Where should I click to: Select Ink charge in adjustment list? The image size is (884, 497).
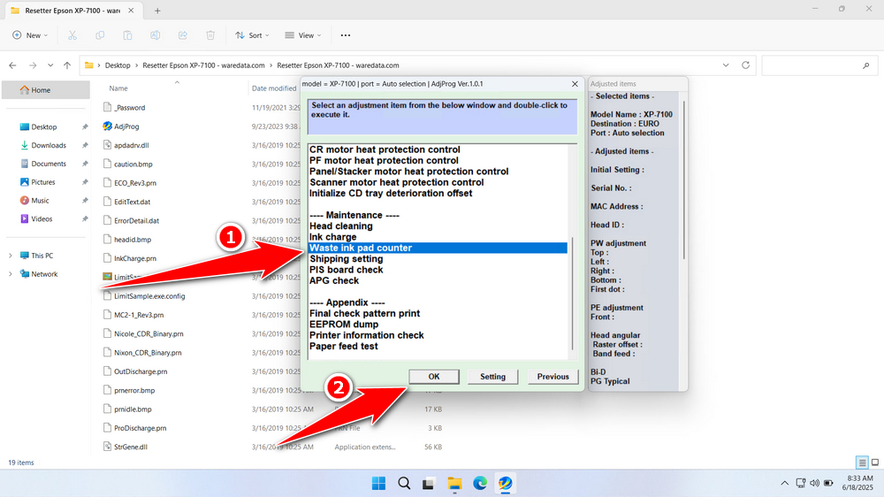click(332, 237)
